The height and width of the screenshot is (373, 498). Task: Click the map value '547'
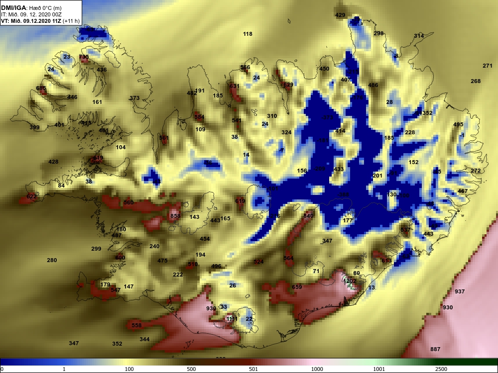(116, 290)
